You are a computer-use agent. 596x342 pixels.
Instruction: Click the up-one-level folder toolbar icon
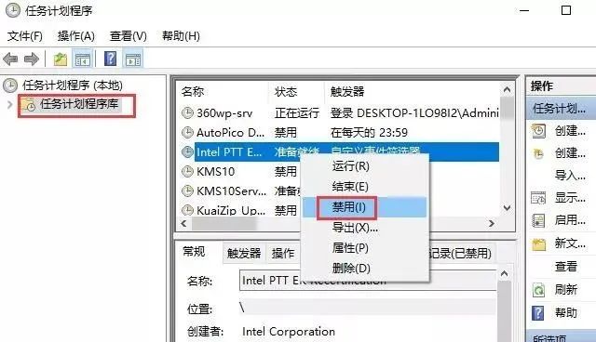(x=60, y=59)
